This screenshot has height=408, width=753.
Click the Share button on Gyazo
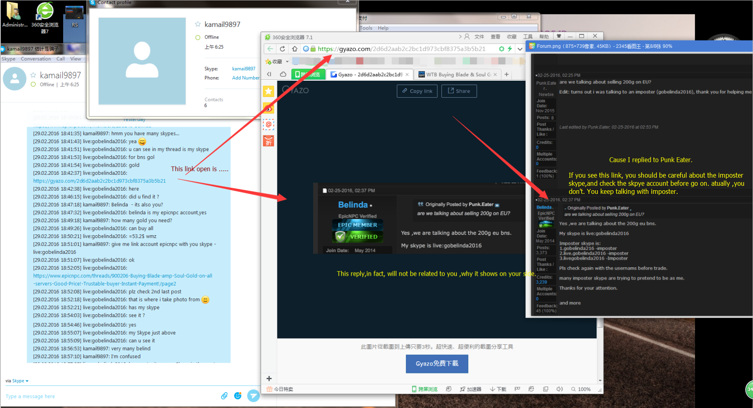tap(459, 91)
